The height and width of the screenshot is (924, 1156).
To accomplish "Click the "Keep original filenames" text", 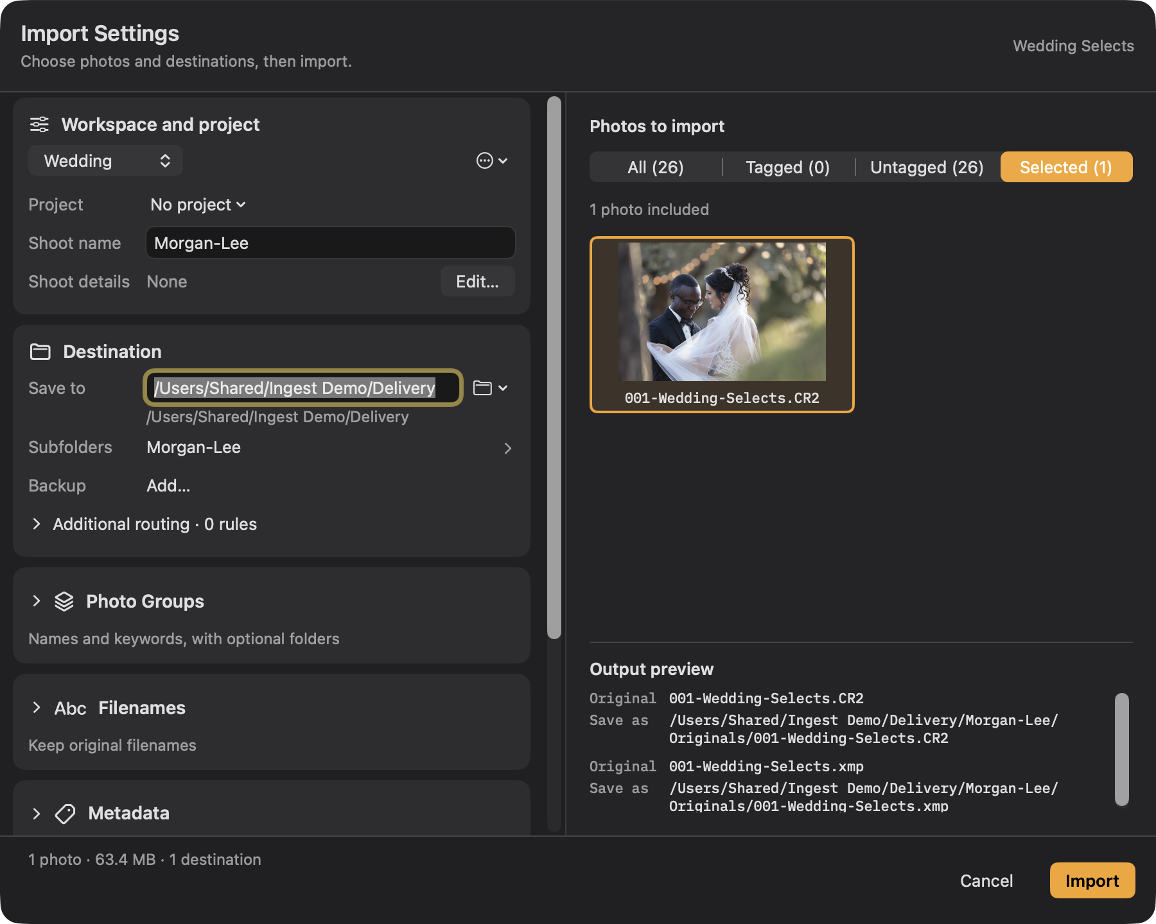I will [x=112, y=746].
